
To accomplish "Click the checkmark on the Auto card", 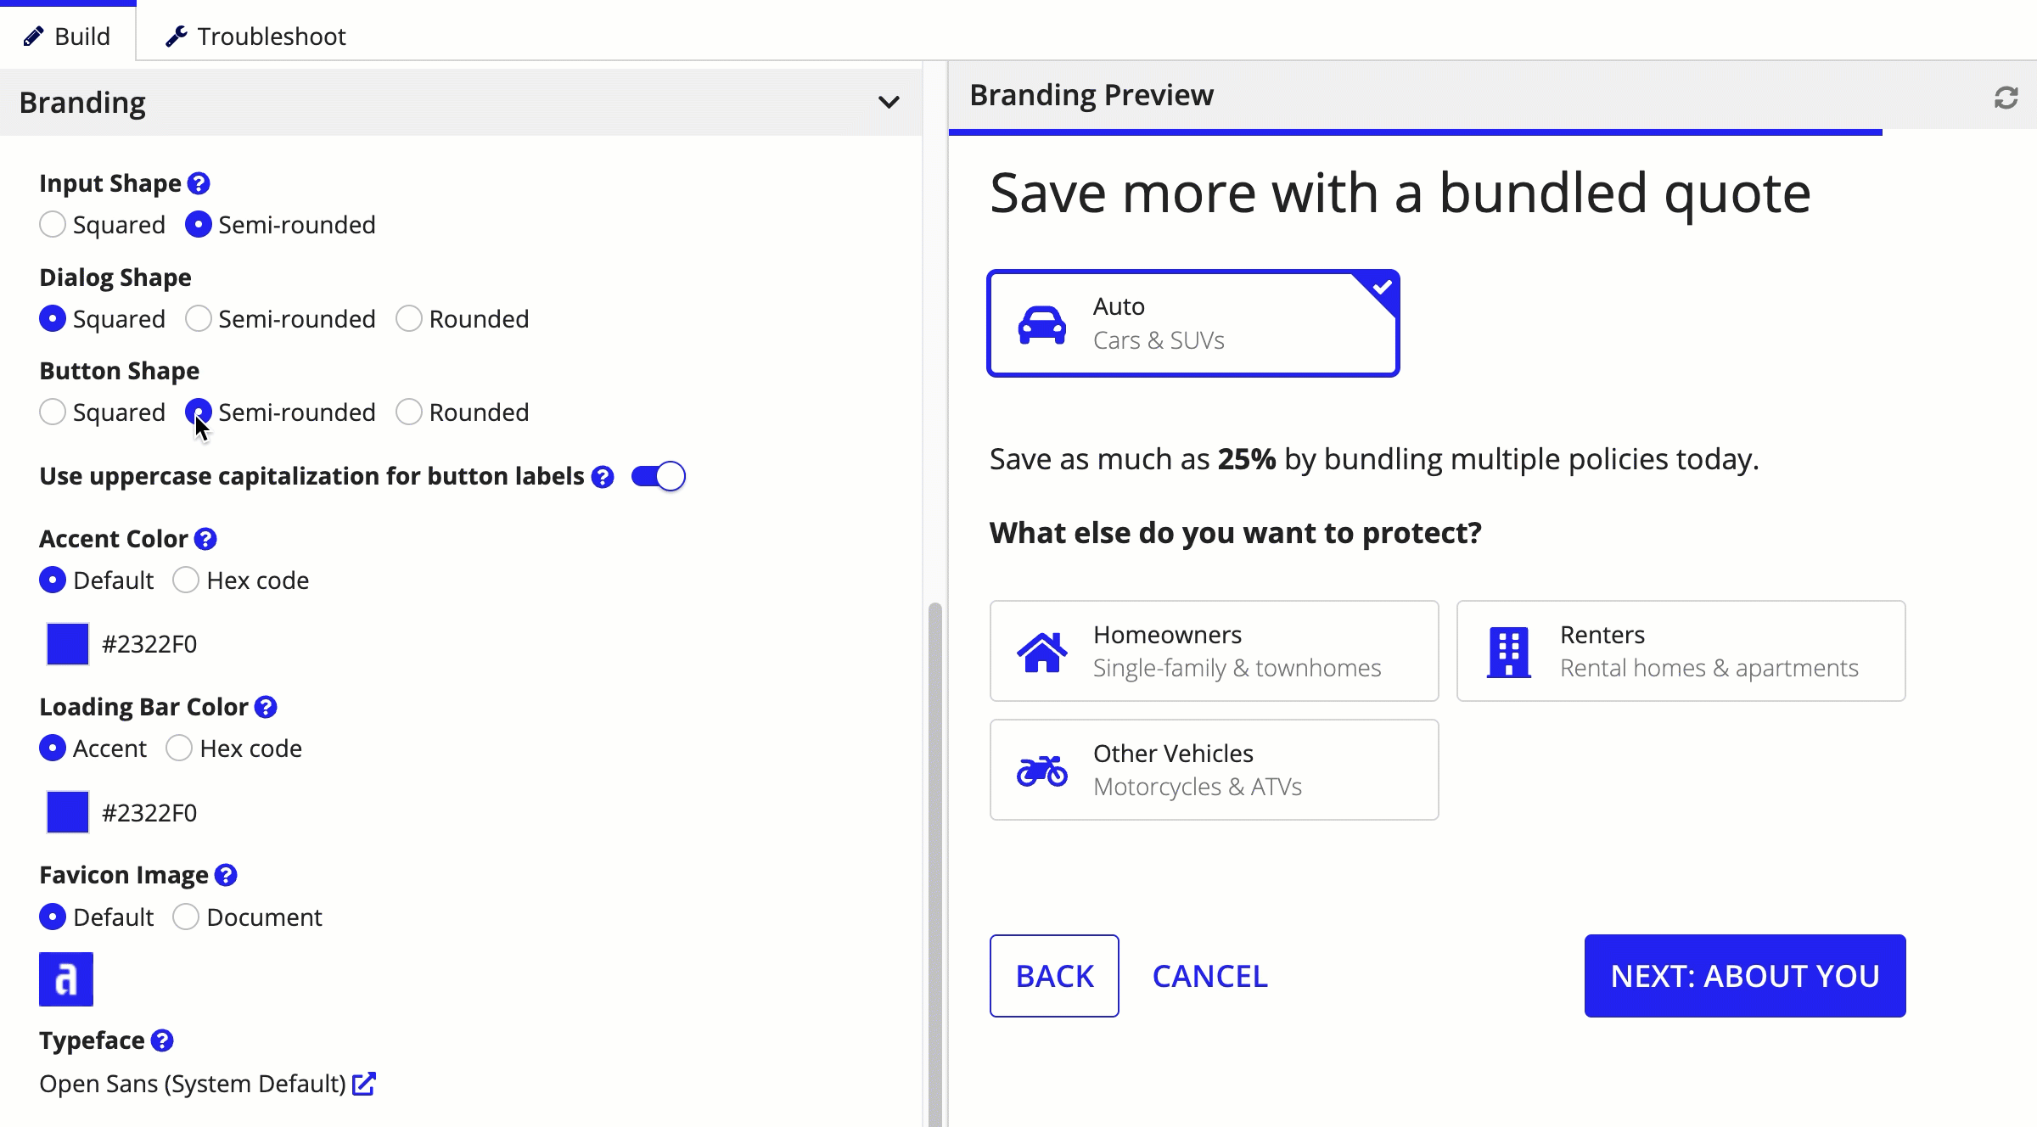I will tap(1383, 287).
